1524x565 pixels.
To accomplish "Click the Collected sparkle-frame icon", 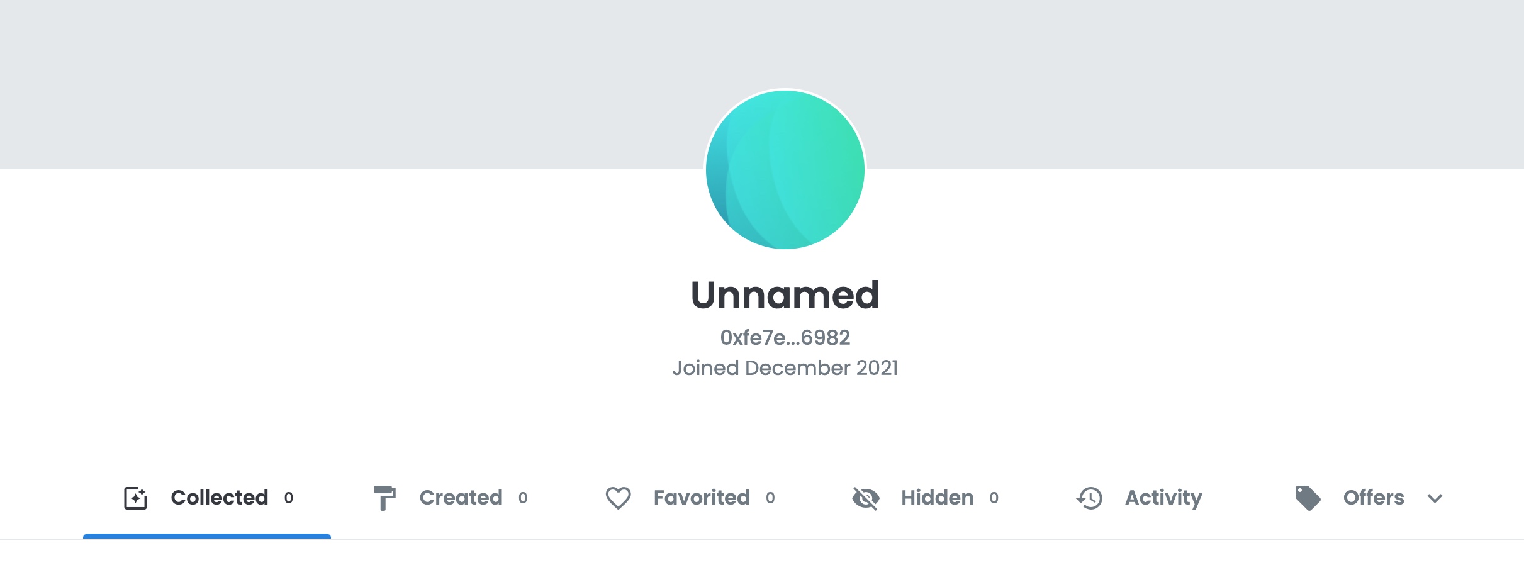I will tap(135, 498).
